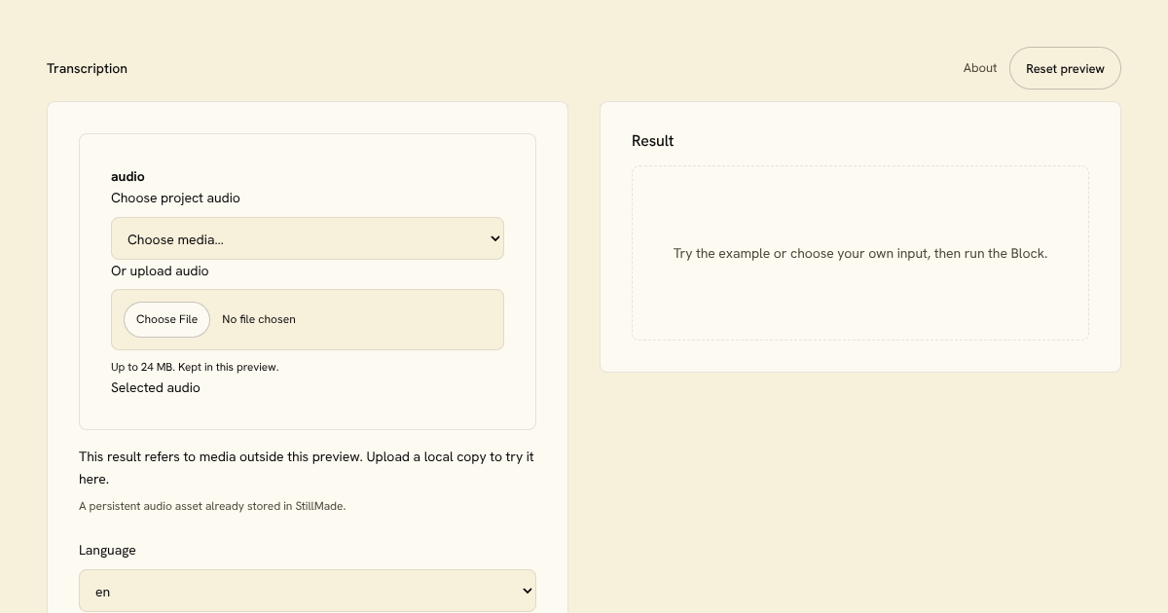Click the Transcription page title
Screen dimensions: 1168x613
tap(87, 68)
